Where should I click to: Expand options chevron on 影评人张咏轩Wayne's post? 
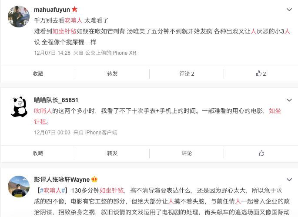coord(289,180)
